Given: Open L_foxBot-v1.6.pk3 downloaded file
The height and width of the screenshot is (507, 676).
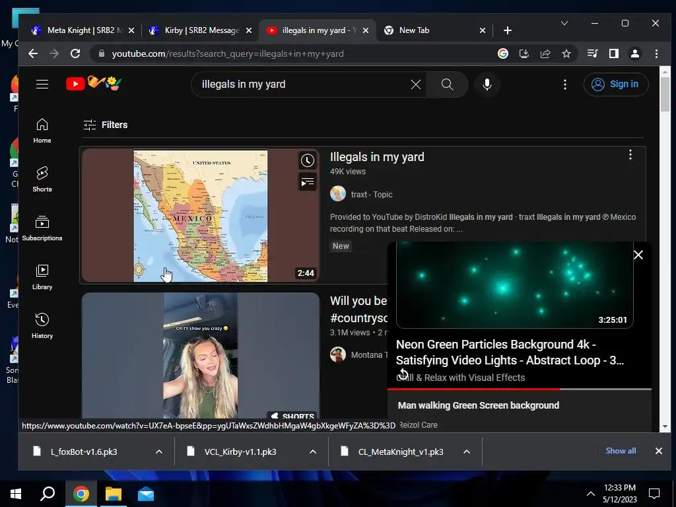Looking at the screenshot, I should [84, 452].
